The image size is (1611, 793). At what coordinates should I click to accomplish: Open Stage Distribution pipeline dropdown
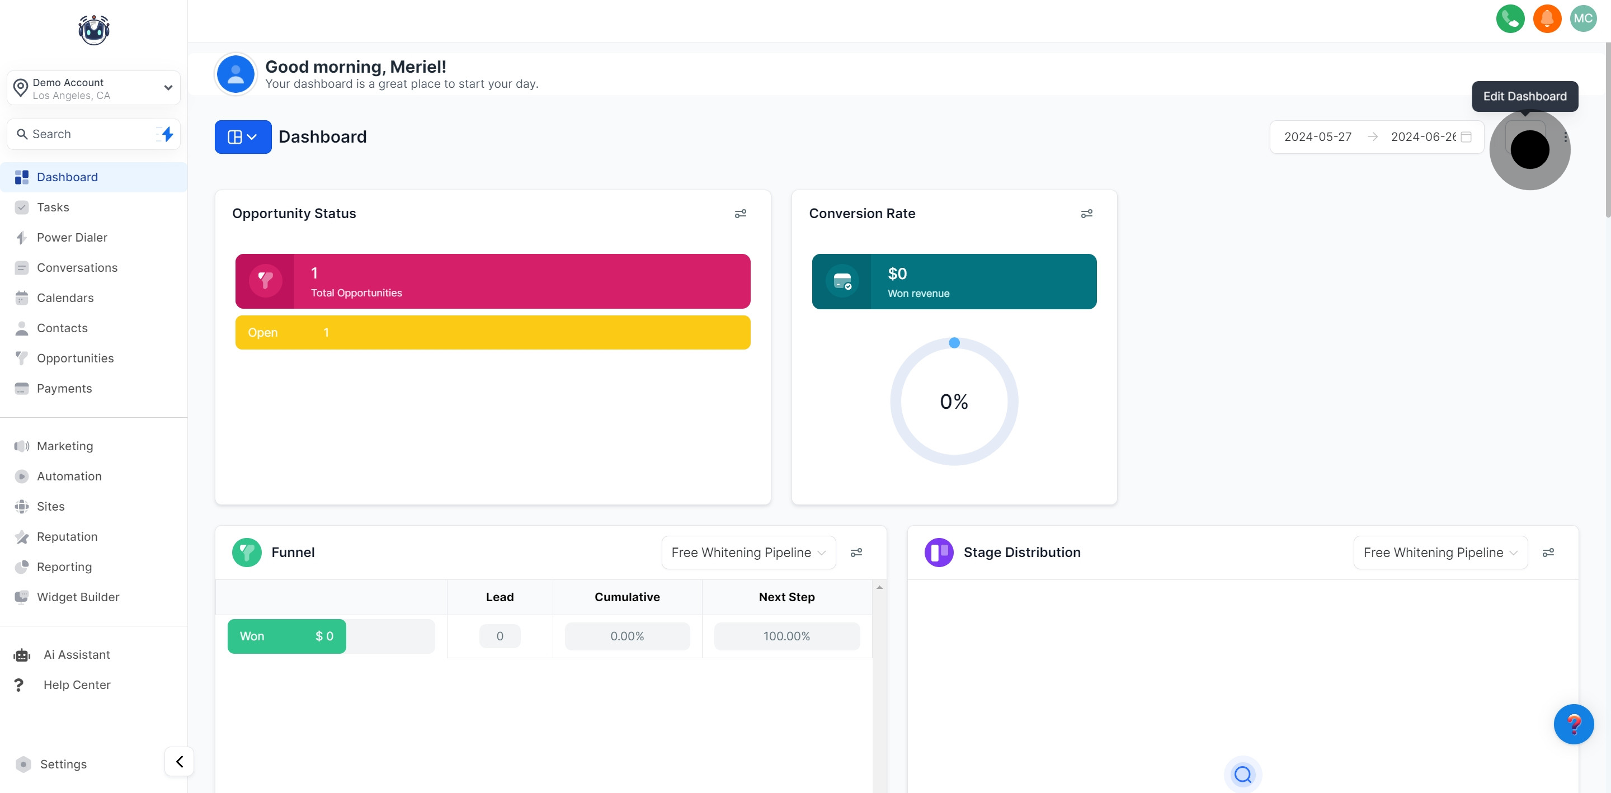coord(1440,552)
